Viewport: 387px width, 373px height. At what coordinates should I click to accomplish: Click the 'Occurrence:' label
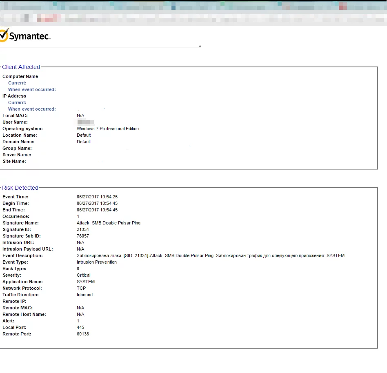tap(16, 216)
